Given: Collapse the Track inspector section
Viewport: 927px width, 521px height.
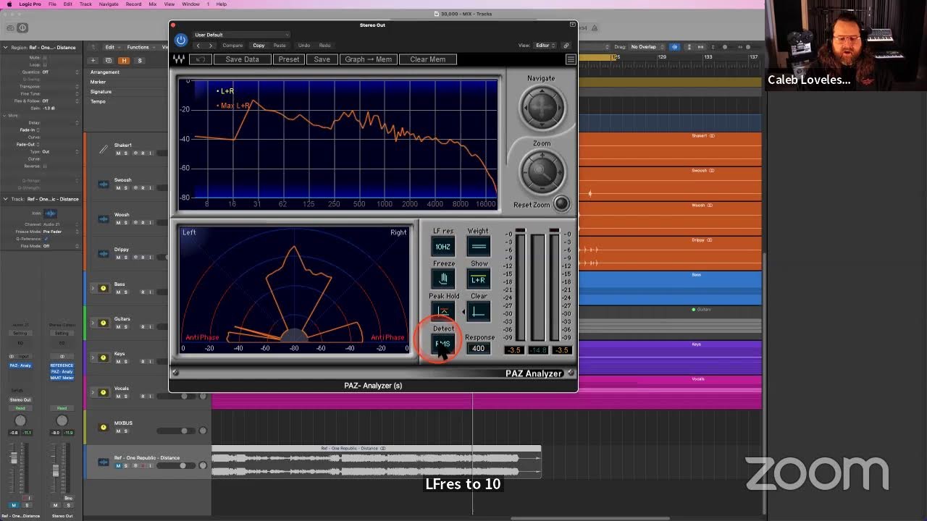Looking at the screenshot, I should [x=6, y=199].
